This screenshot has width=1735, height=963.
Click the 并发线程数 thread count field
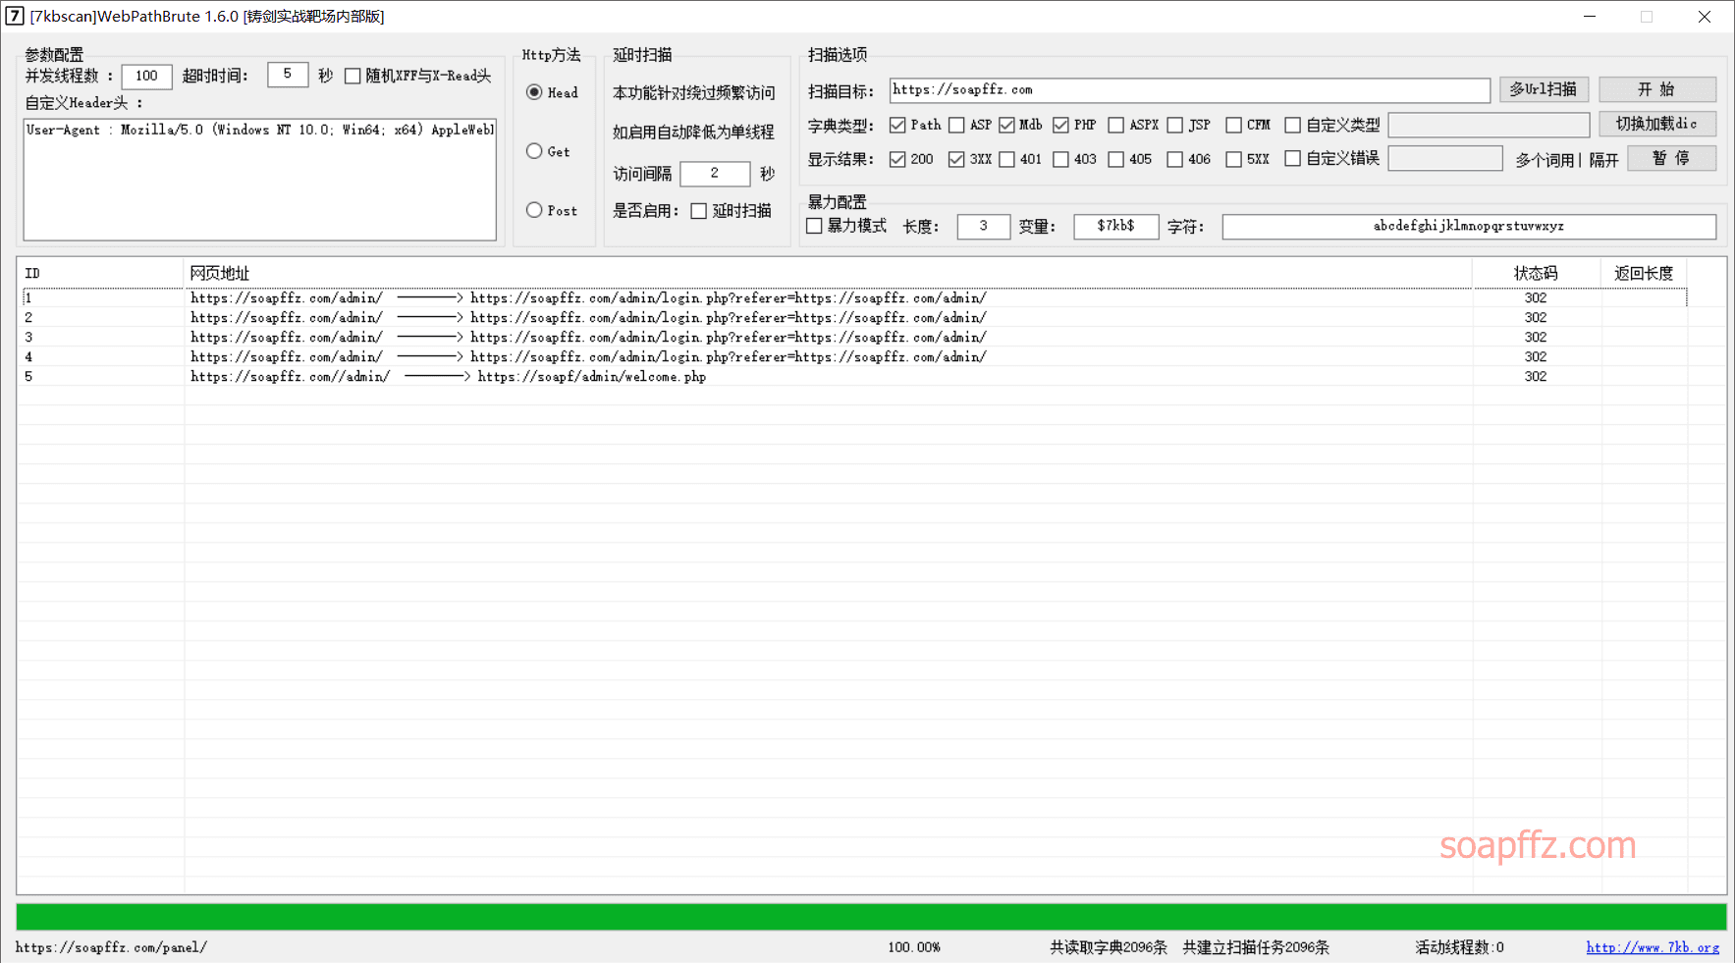tap(146, 76)
